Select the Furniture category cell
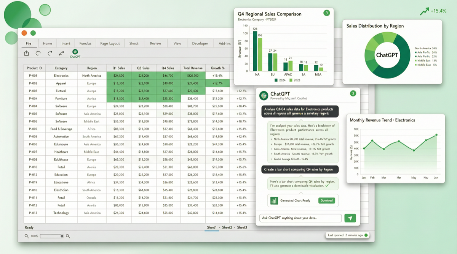Image resolution: width=457 pixels, height=254 pixels. click(x=61, y=98)
